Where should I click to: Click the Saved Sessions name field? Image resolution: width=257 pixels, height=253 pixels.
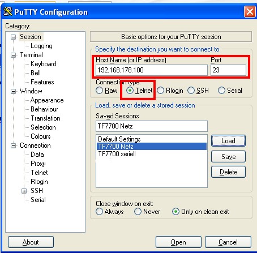(x=152, y=126)
